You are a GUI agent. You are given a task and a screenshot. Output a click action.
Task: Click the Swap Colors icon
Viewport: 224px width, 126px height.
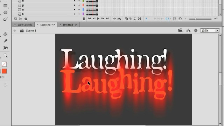click(3, 77)
